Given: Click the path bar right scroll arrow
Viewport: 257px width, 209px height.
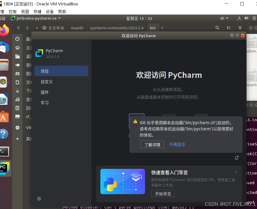Looking at the screenshot, I should tap(162, 28).
